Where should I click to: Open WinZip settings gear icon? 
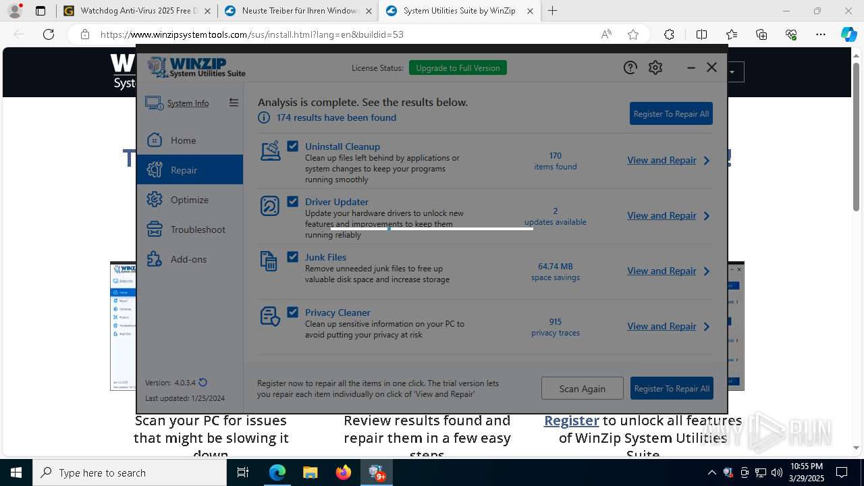655,67
